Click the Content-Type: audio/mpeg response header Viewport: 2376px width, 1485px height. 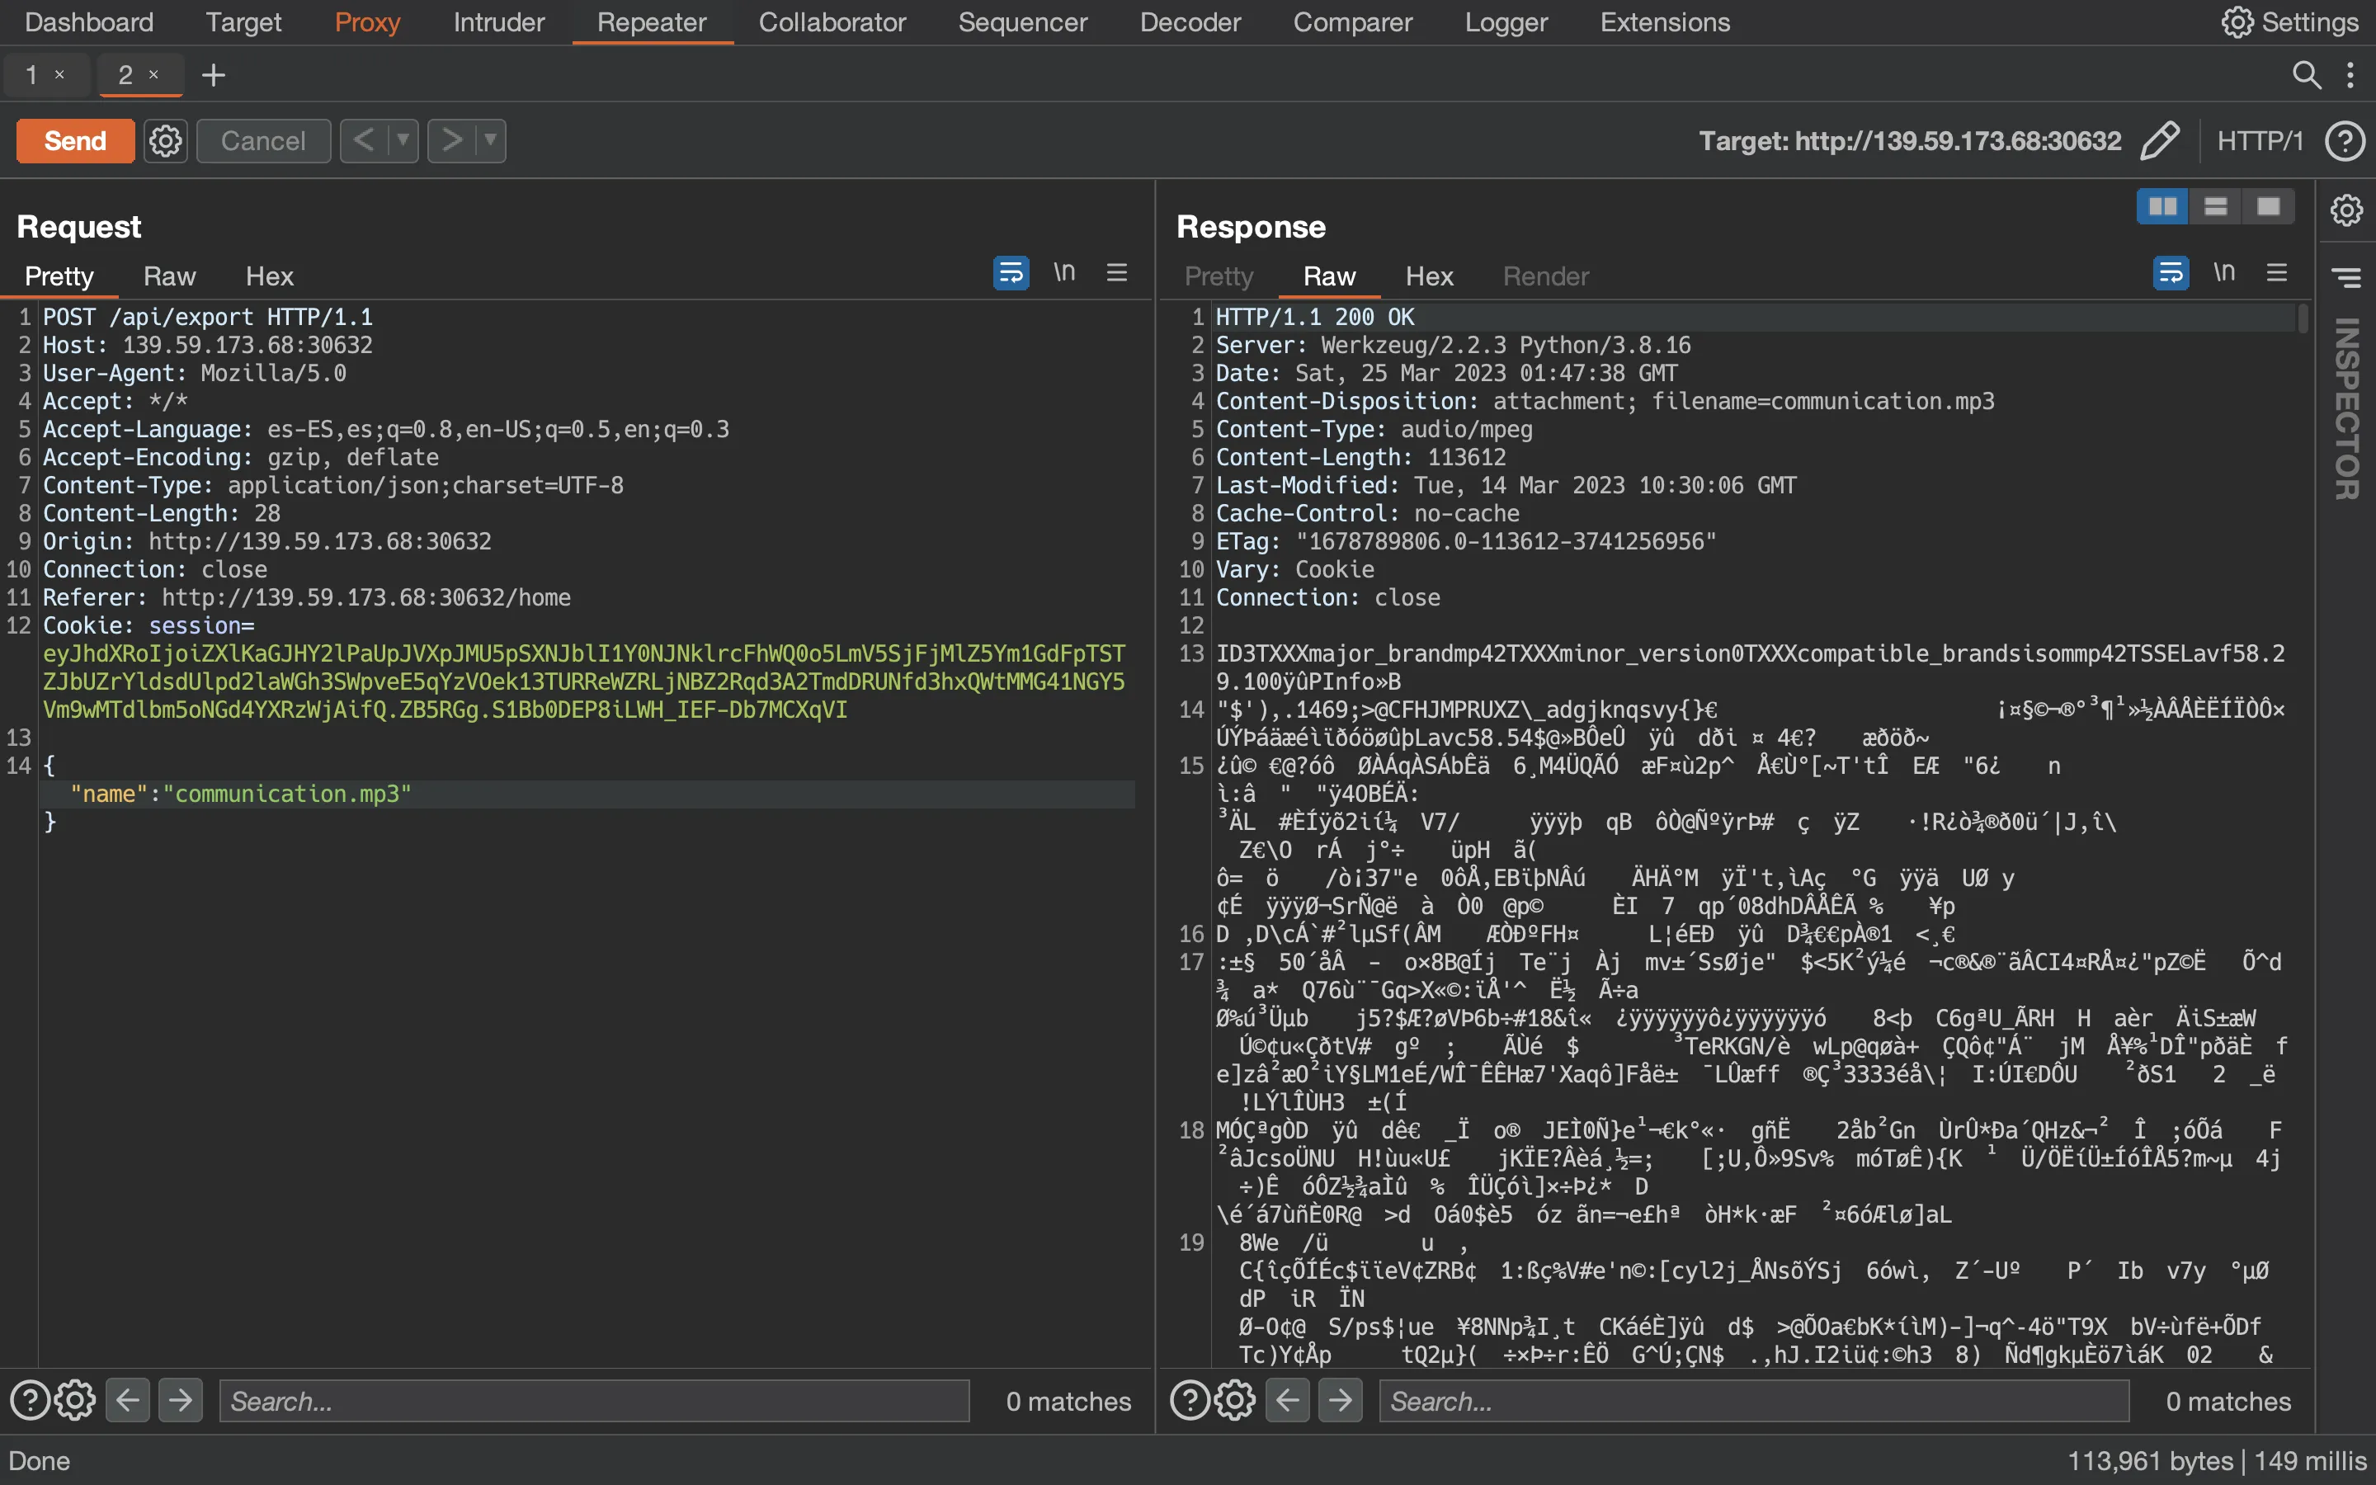pyautogui.click(x=1374, y=429)
